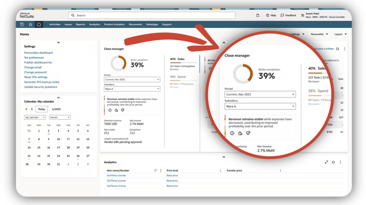This screenshot has height=205, width=366.
Task: Go to the Home icon in navigation bar
Action: coord(39,24)
